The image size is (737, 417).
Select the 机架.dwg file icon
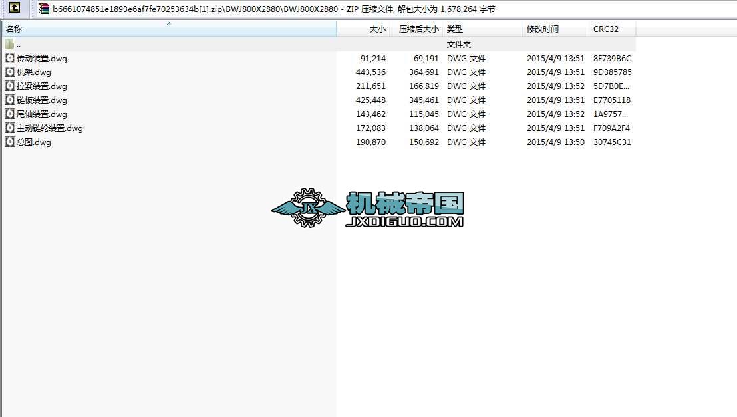9,72
